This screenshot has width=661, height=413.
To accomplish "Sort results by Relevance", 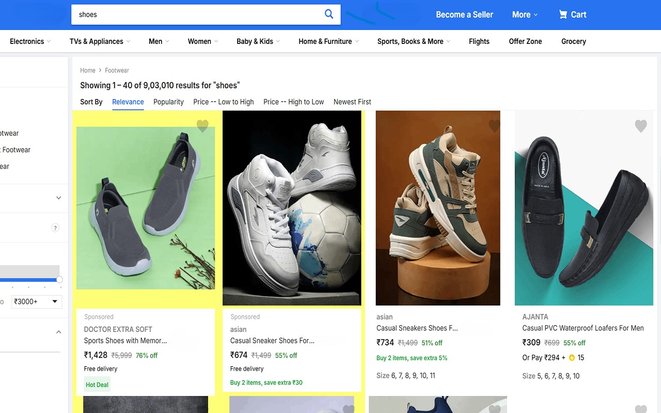I will (128, 102).
